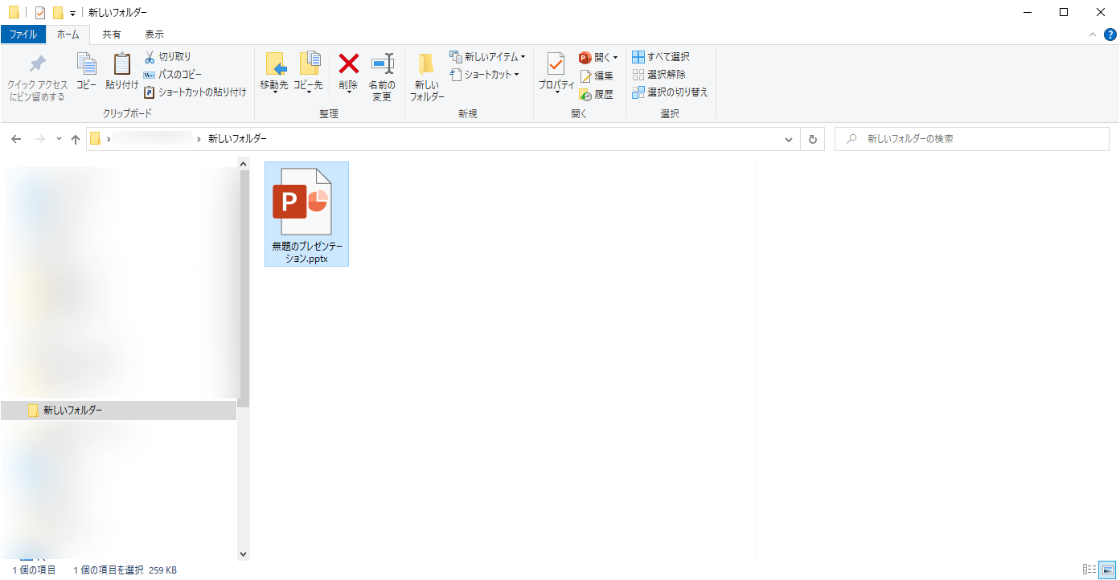Open the recent locations dropdown arrow
This screenshot has height=580, width=1120.
point(59,139)
